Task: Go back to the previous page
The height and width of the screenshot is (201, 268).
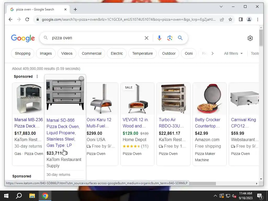Action: (x=10, y=19)
